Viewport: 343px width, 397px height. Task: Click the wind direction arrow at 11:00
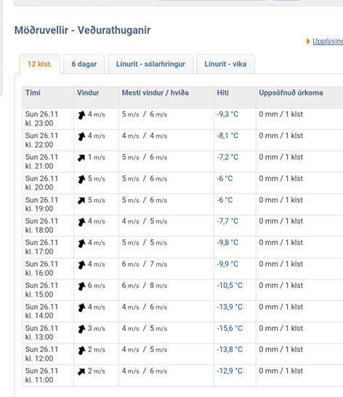(81, 372)
